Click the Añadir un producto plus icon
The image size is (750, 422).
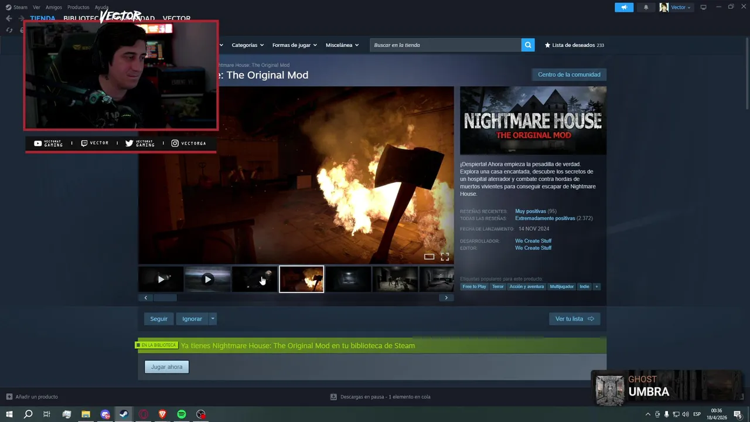click(x=9, y=397)
